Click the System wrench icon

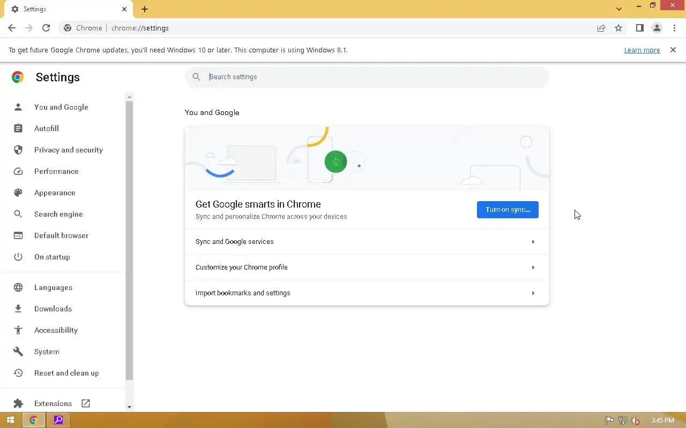(x=18, y=351)
